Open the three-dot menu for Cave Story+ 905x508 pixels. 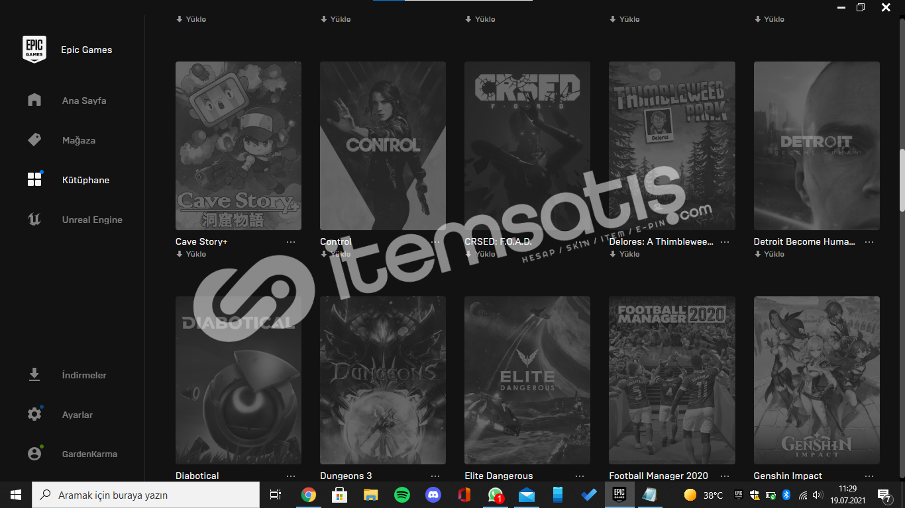[291, 242]
